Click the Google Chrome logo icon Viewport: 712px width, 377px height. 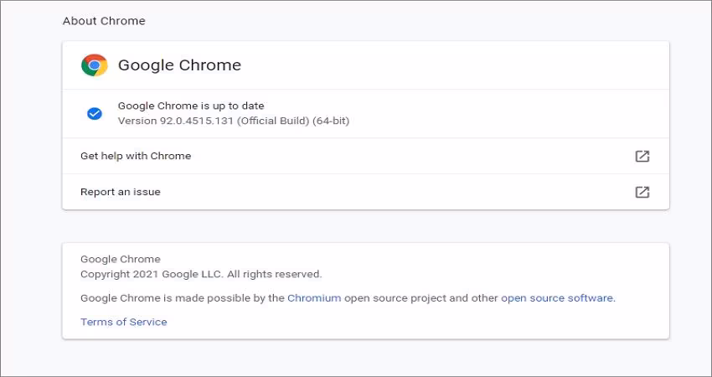coord(94,65)
